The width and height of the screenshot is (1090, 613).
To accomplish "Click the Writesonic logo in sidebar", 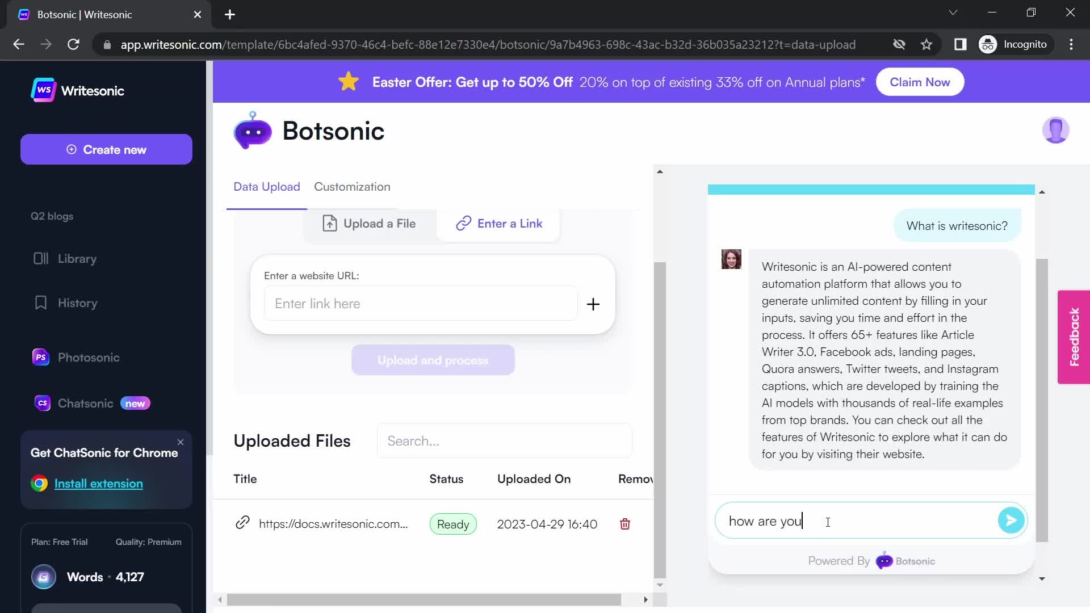I will pos(78,90).
